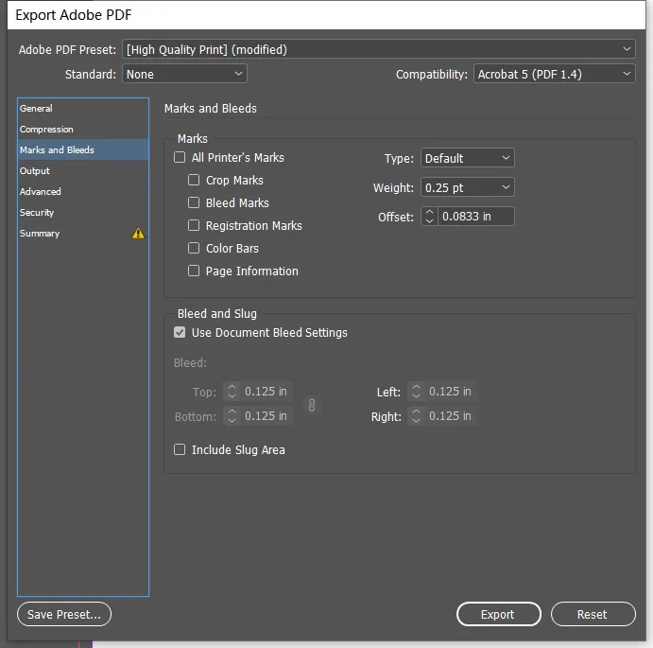Click the Offset value field 0.0833 in
The height and width of the screenshot is (648, 653).
(475, 217)
